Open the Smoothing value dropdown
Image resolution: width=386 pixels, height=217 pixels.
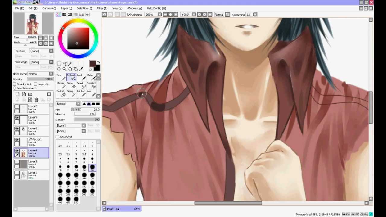tap(255, 14)
